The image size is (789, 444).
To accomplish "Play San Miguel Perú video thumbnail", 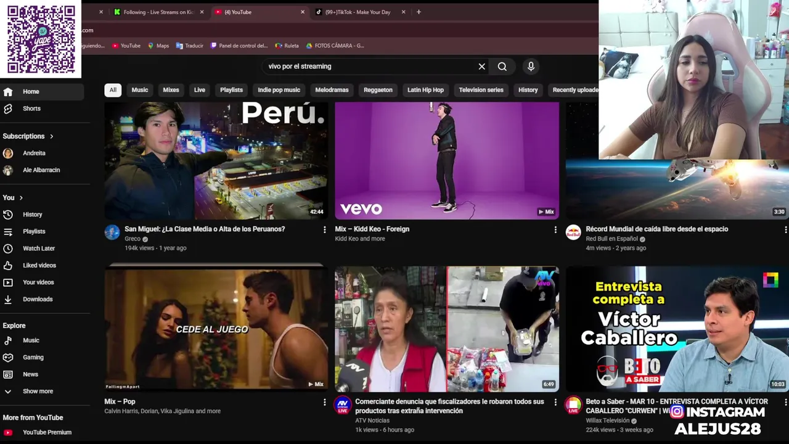I will coord(216,161).
